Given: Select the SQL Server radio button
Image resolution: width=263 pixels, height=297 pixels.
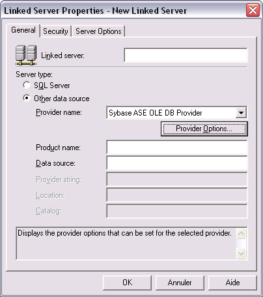Looking at the screenshot, I should tap(27, 85).
